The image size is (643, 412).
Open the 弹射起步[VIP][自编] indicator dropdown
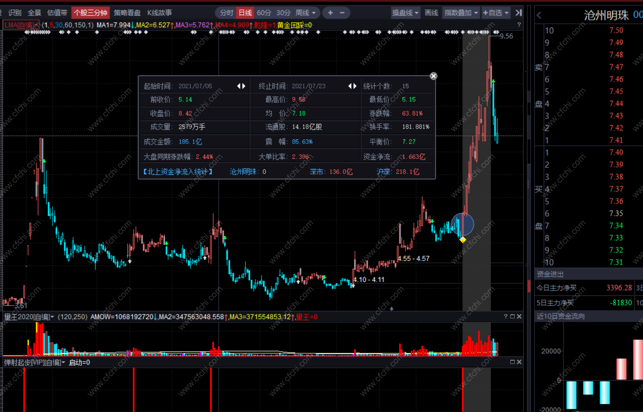[34, 362]
